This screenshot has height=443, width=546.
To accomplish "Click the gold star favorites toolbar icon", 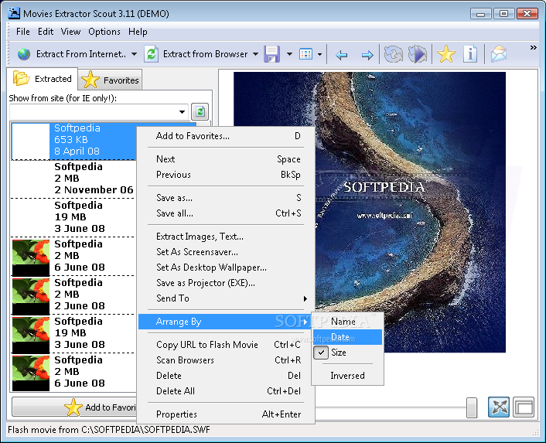I will pos(446,54).
